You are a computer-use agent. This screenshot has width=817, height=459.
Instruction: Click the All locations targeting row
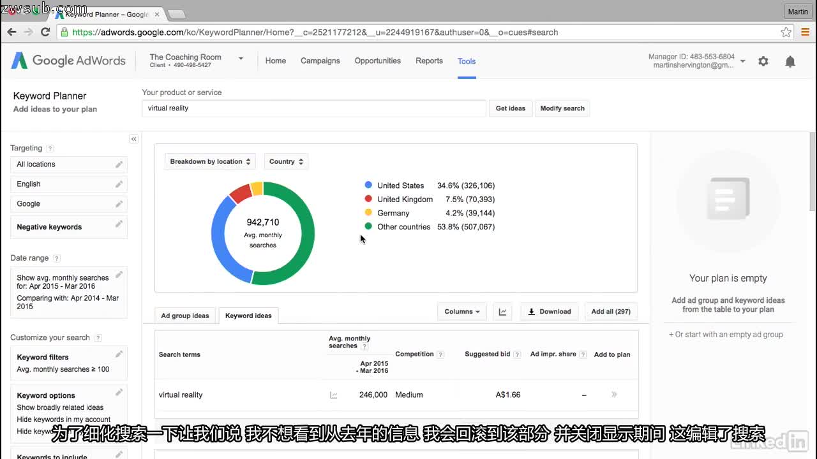(x=69, y=164)
